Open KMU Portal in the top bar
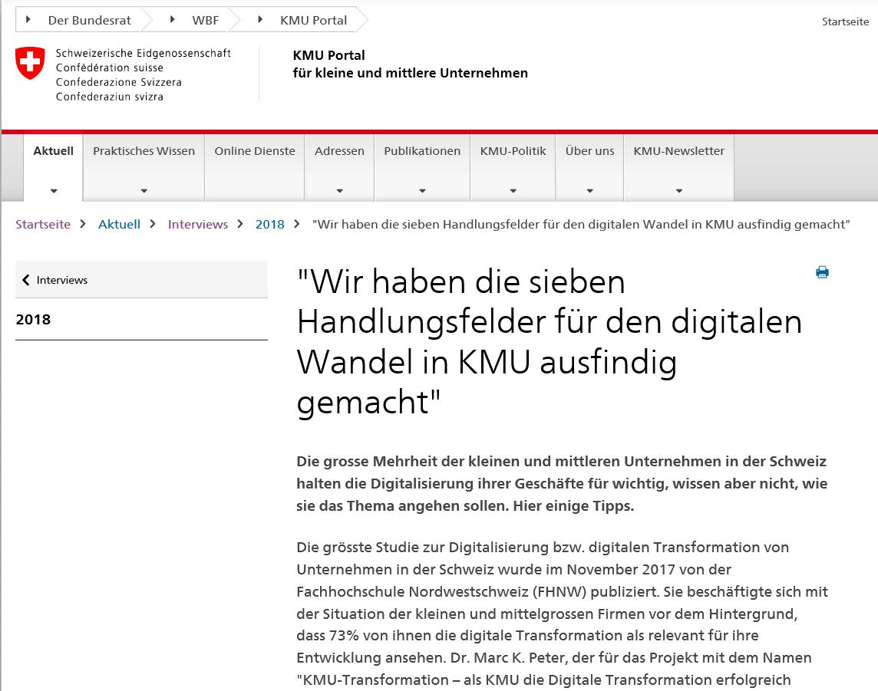 point(313,20)
